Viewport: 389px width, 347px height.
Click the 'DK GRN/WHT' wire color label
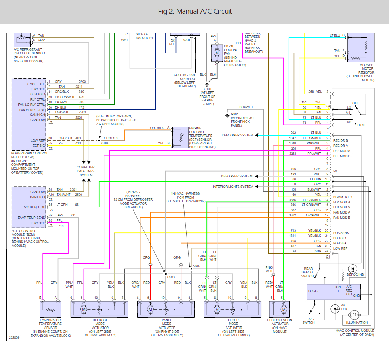pos(65,97)
